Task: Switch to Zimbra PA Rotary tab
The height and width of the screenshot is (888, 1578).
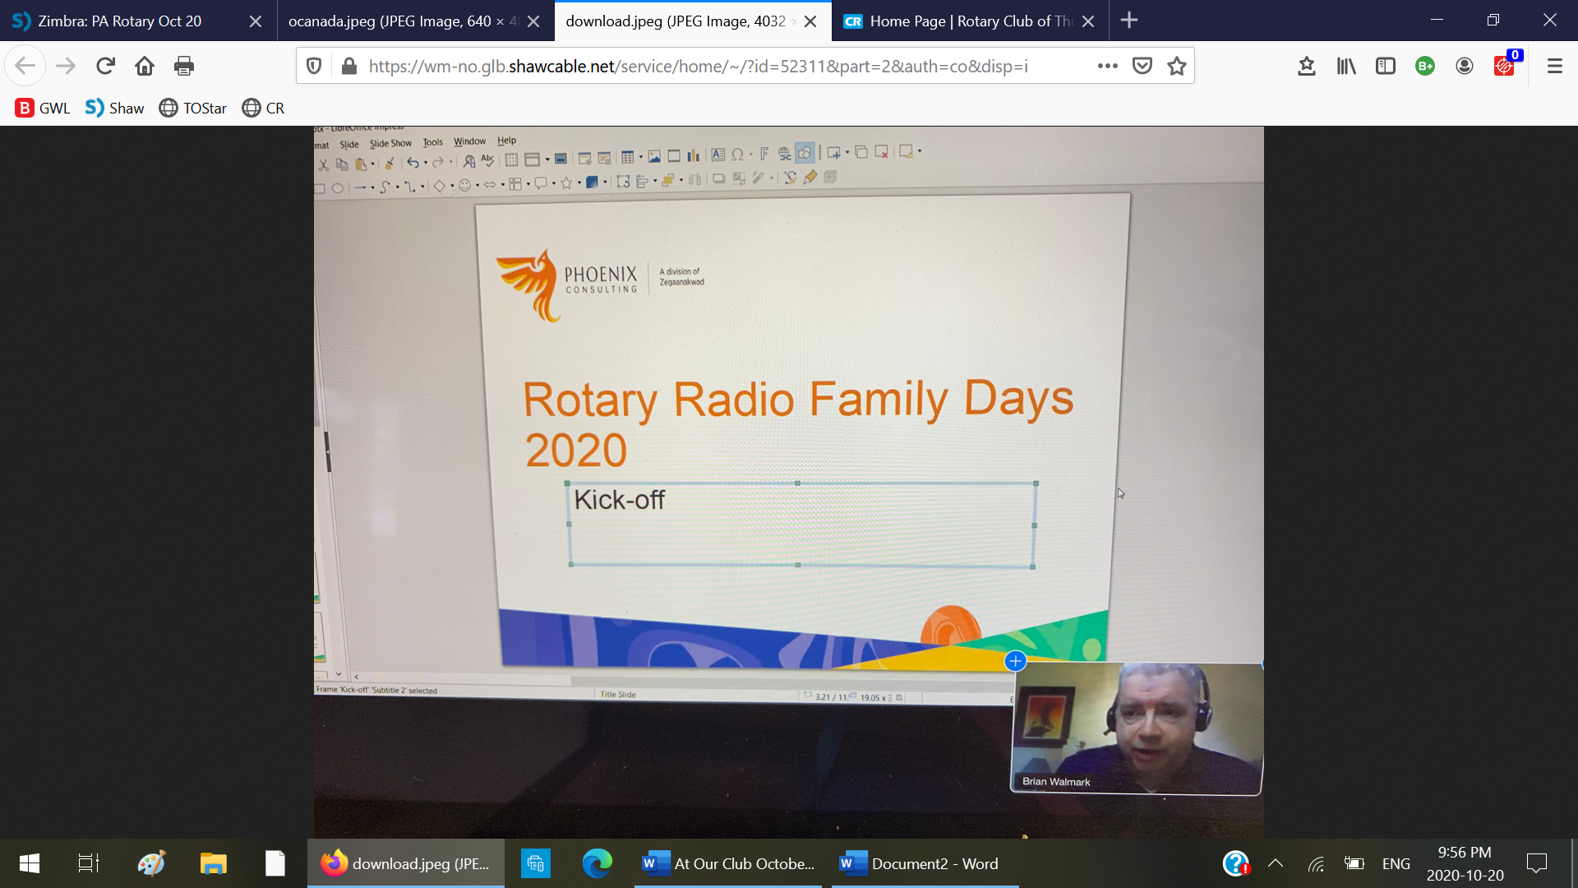Action: click(119, 21)
